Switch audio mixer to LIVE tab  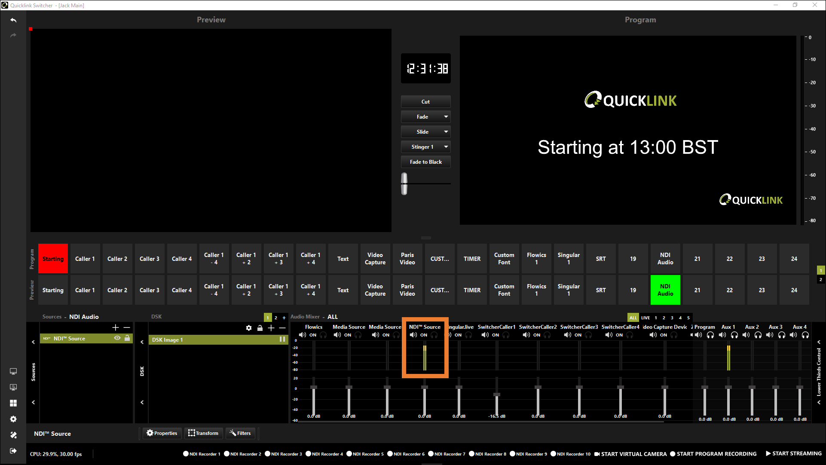pyautogui.click(x=646, y=318)
